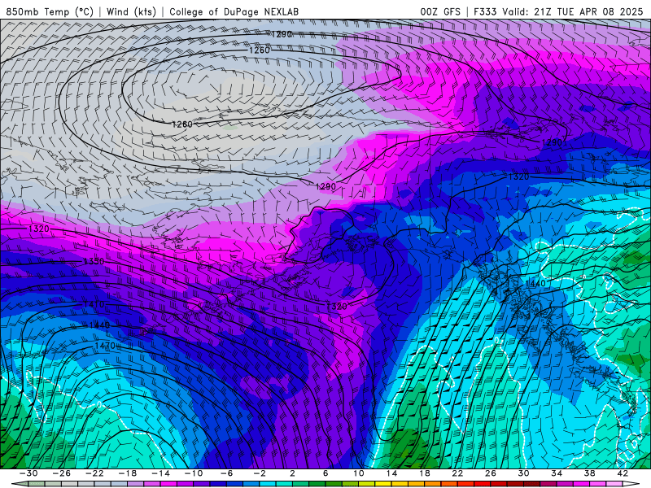Click the 38 value on the color scale
Image resolution: width=651 pixels, height=488 pixels.
coord(589,473)
